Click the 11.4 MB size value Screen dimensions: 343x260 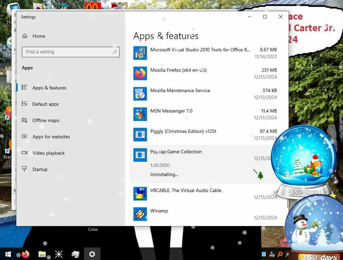coord(269,111)
